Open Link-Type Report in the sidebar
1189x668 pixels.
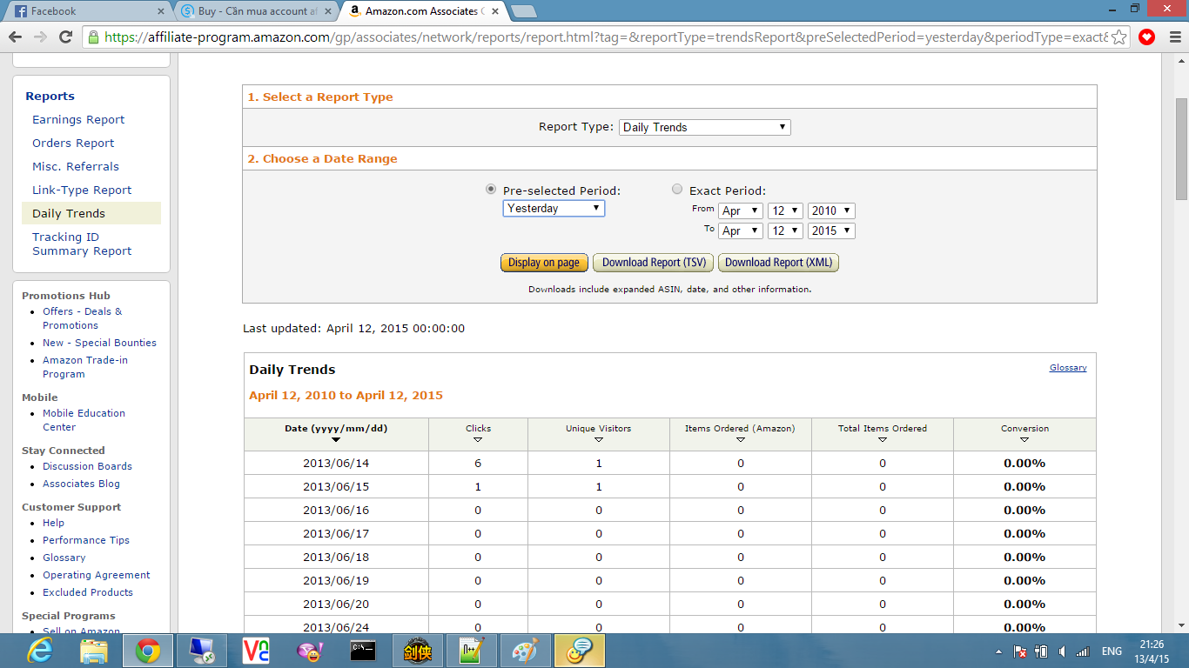pyautogui.click(x=82, y=190)
